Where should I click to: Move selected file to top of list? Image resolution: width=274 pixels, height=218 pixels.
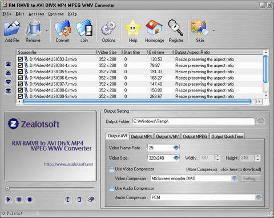coord(9,64)
